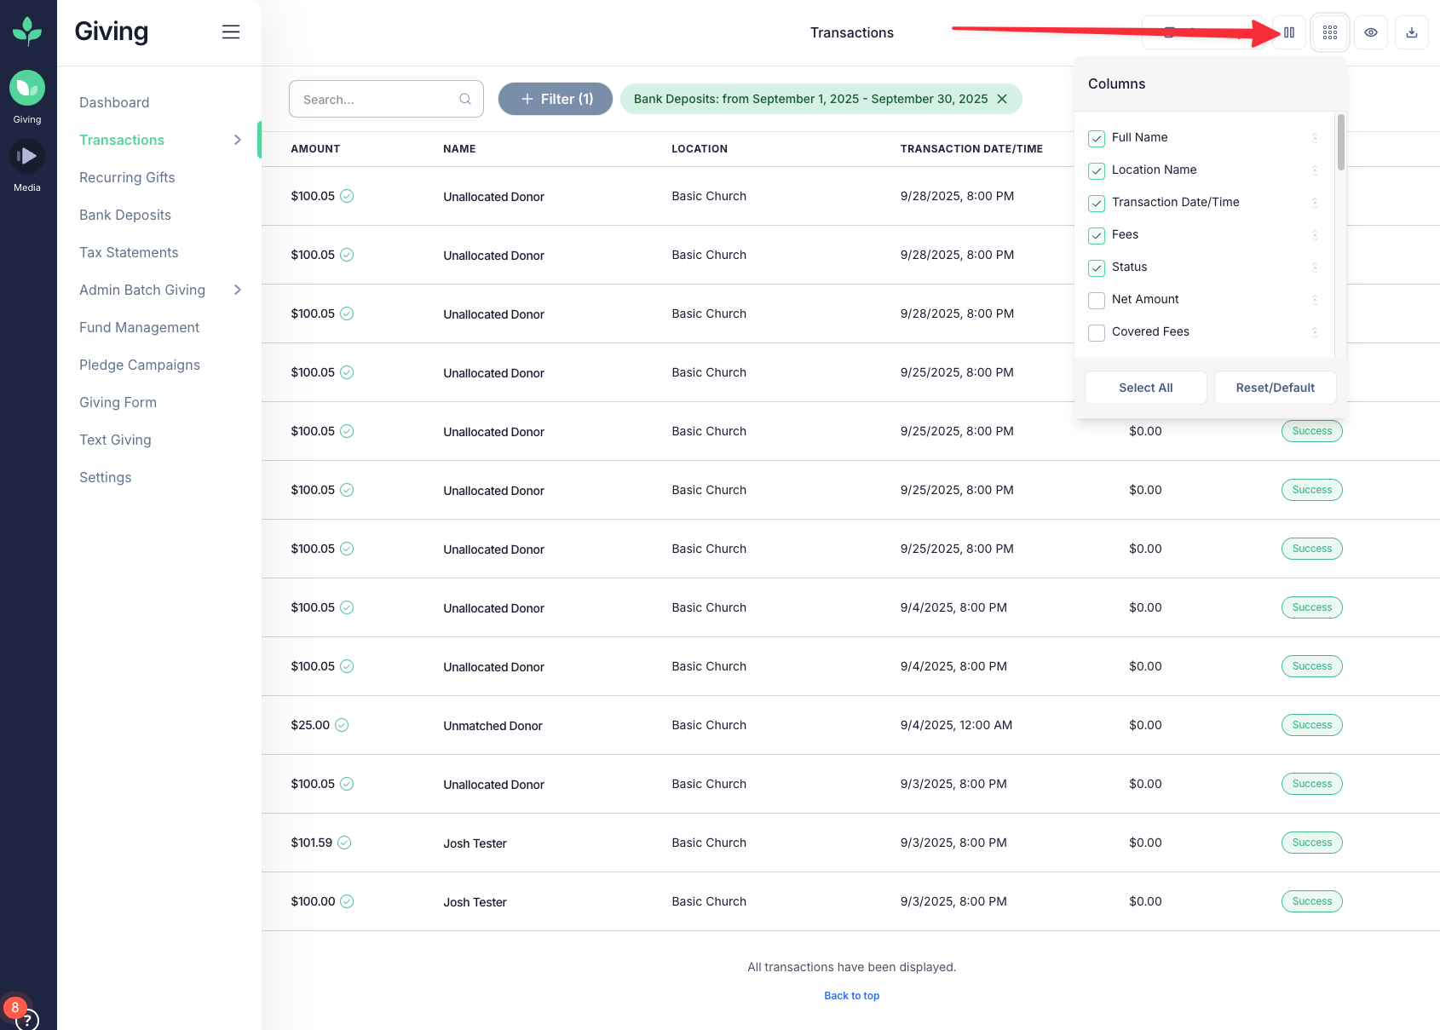Viewport: 1440px width, 1030px height.
Task: Open help question mark icon
Action: click(28, 1019)
